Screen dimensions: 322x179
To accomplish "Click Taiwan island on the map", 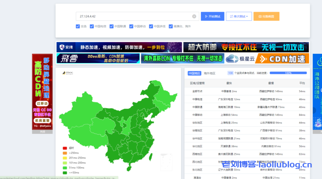I will pyautogui.click(x=150, y=157).
